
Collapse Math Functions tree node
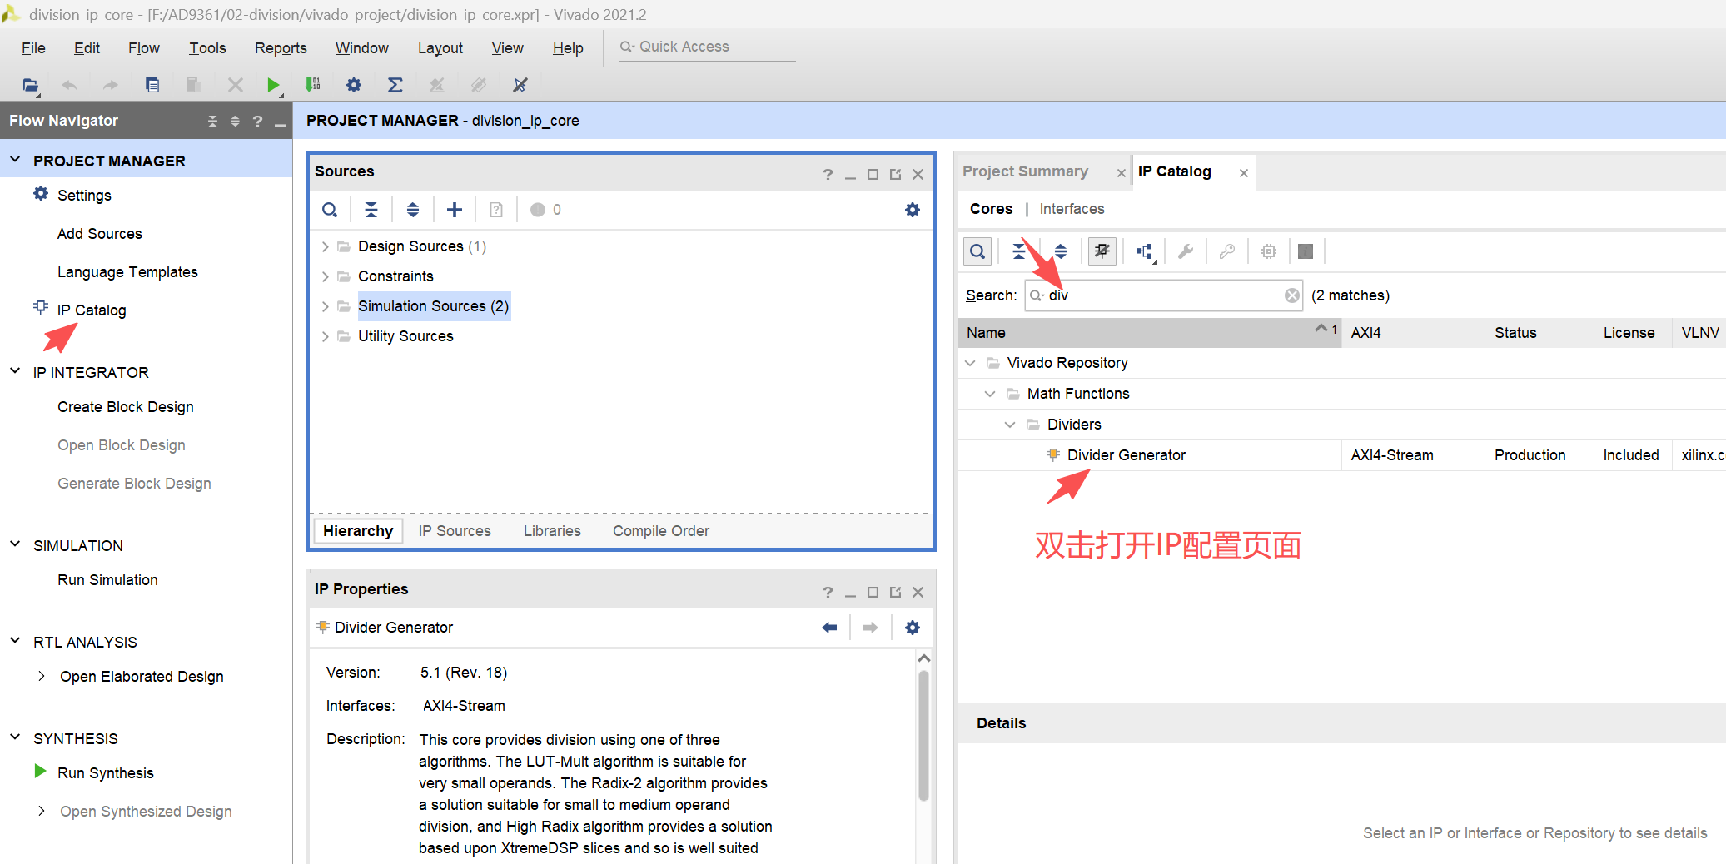pos(990,394)
